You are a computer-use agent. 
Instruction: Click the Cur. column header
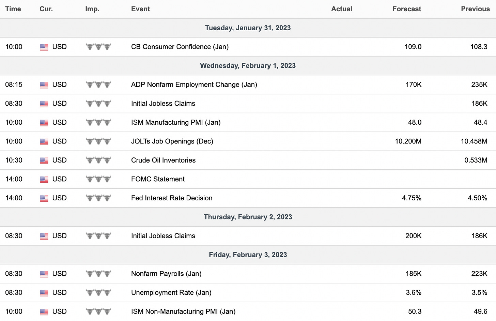point(46,9)
